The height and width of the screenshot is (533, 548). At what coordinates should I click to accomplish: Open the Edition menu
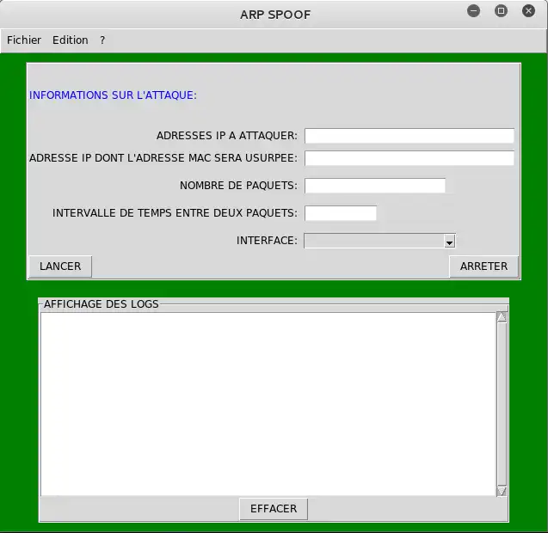tap(71, 40)
